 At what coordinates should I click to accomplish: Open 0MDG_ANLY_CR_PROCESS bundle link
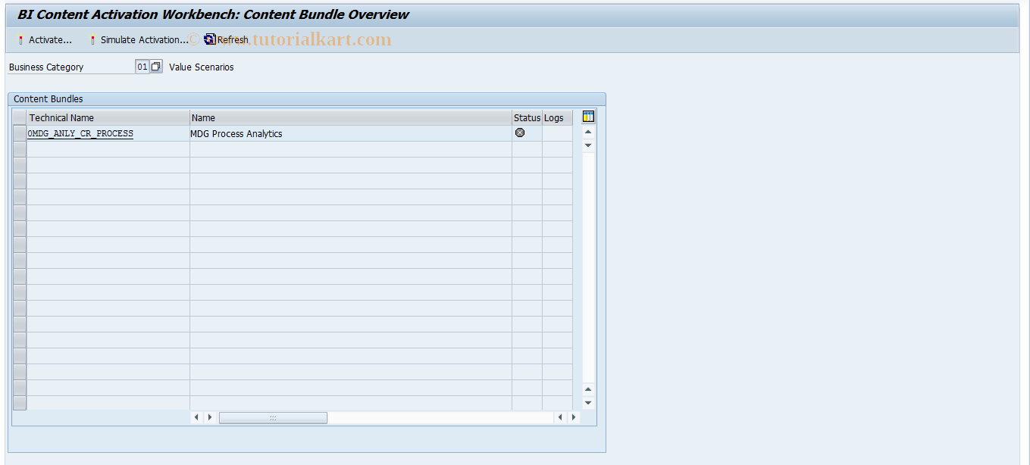tap(80, 134)
